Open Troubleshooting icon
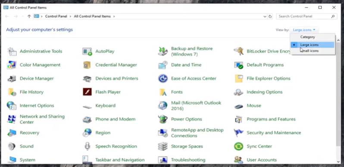The image size is (344, 167). (x=163, y=160)
